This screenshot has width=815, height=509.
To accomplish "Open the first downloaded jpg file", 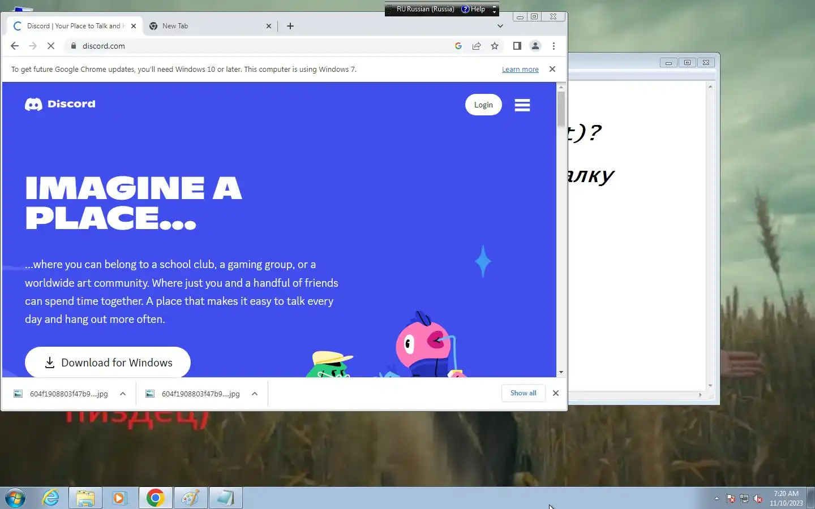I will pyautogui.click(x=61, y=394).
